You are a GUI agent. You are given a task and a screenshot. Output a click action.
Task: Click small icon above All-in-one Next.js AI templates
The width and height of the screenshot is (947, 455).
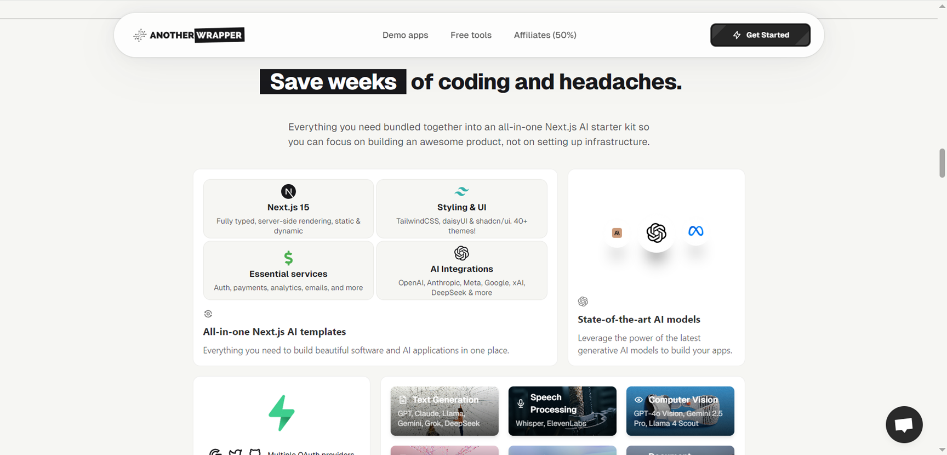(x=208, y=314)
